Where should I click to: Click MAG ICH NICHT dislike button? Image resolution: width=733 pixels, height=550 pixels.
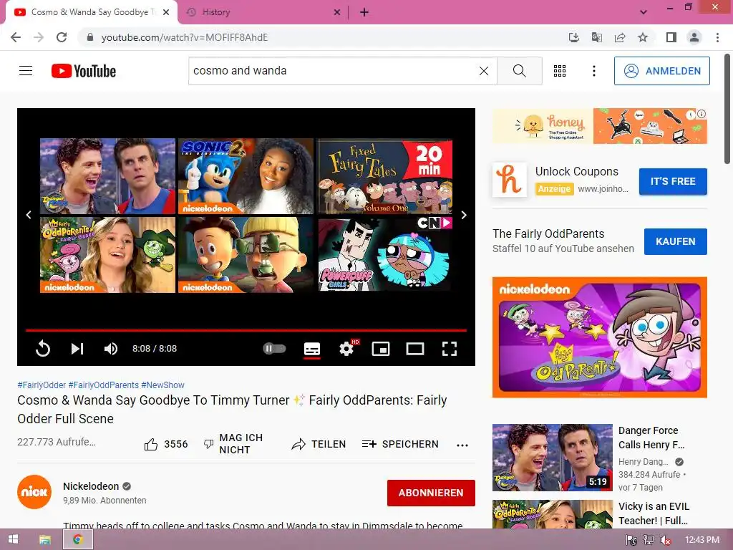click(x=233, y=444)
